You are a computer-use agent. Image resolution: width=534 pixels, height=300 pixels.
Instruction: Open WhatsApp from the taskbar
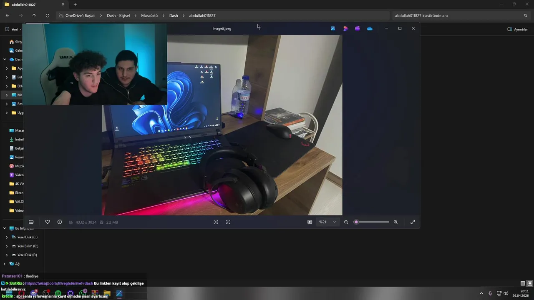[x=82, y=294]
